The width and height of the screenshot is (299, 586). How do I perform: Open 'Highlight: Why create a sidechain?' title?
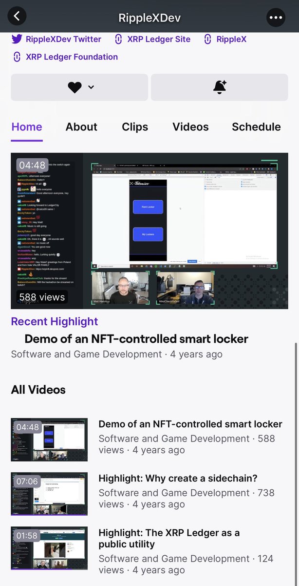[178, 479]
